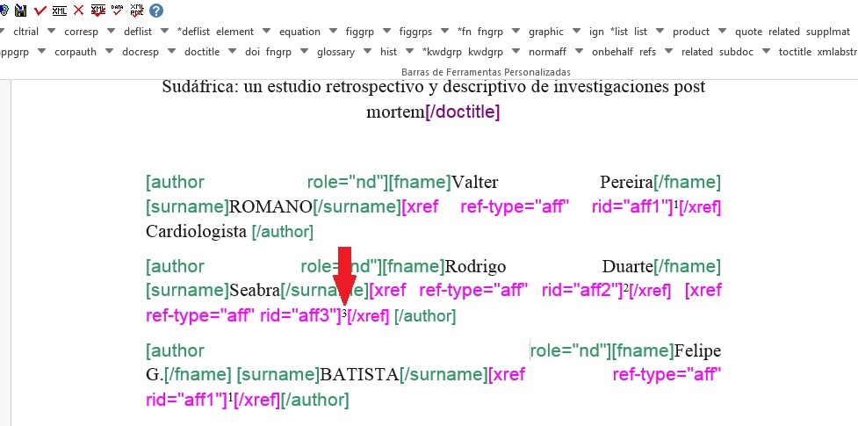Image resolution: width=858 pixels, height=426 pixels.
Task: Click the red X icon
Action: tap(79, 11)
